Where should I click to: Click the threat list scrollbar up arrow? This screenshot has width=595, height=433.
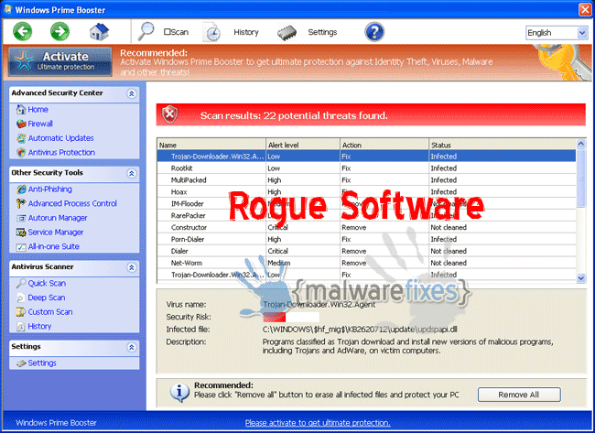[x=580, y=144]
